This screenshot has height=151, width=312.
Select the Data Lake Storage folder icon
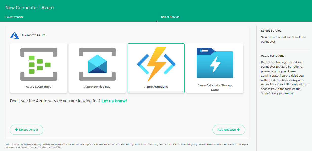pos(215,63)
